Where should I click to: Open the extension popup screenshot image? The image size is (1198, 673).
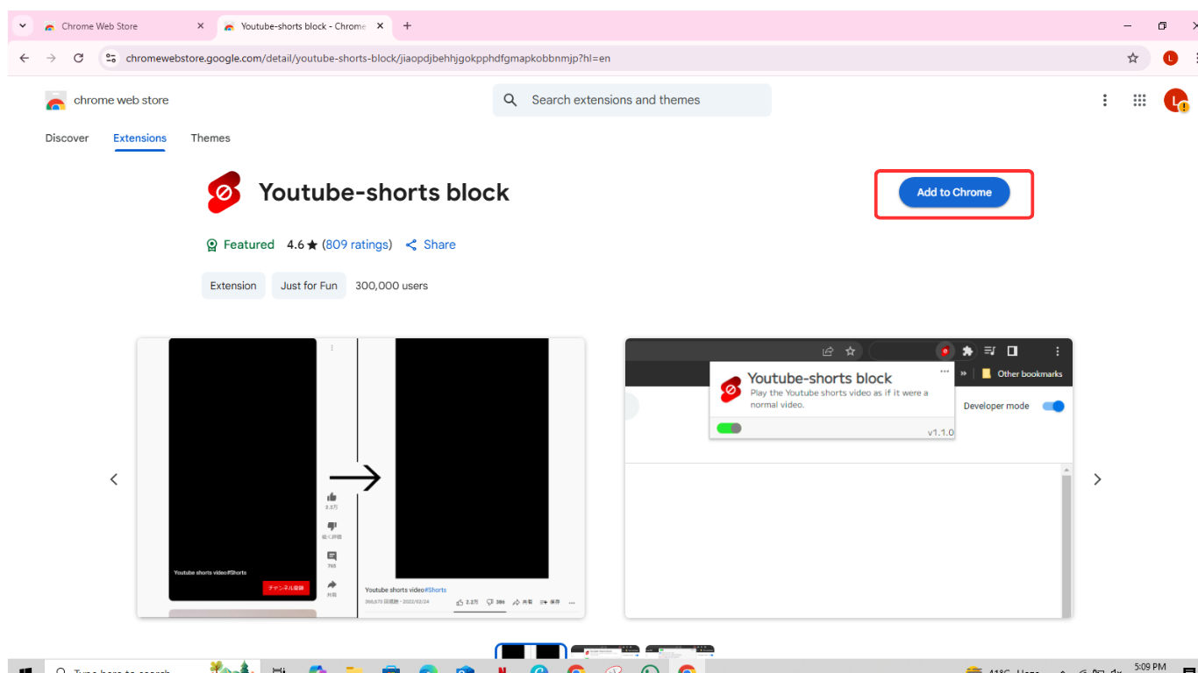848,478
